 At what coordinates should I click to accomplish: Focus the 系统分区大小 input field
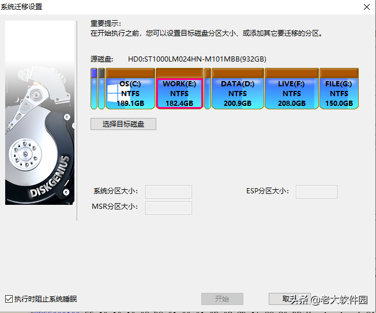point(168,192)
